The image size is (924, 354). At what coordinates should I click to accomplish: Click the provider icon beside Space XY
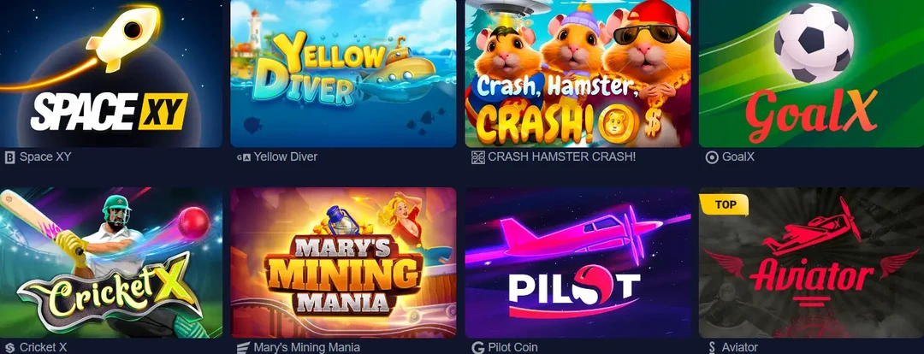tap(9, 157)
